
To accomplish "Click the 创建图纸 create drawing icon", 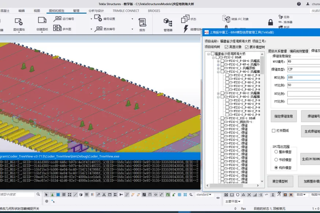I will pyautogui.click(x=42, y=20).
